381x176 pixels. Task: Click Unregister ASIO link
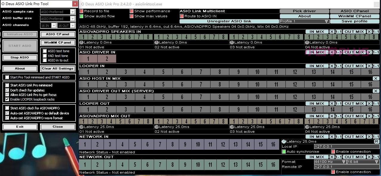(229, 21)
